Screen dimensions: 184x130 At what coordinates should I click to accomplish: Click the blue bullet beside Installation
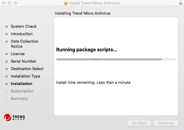(7, 84)
